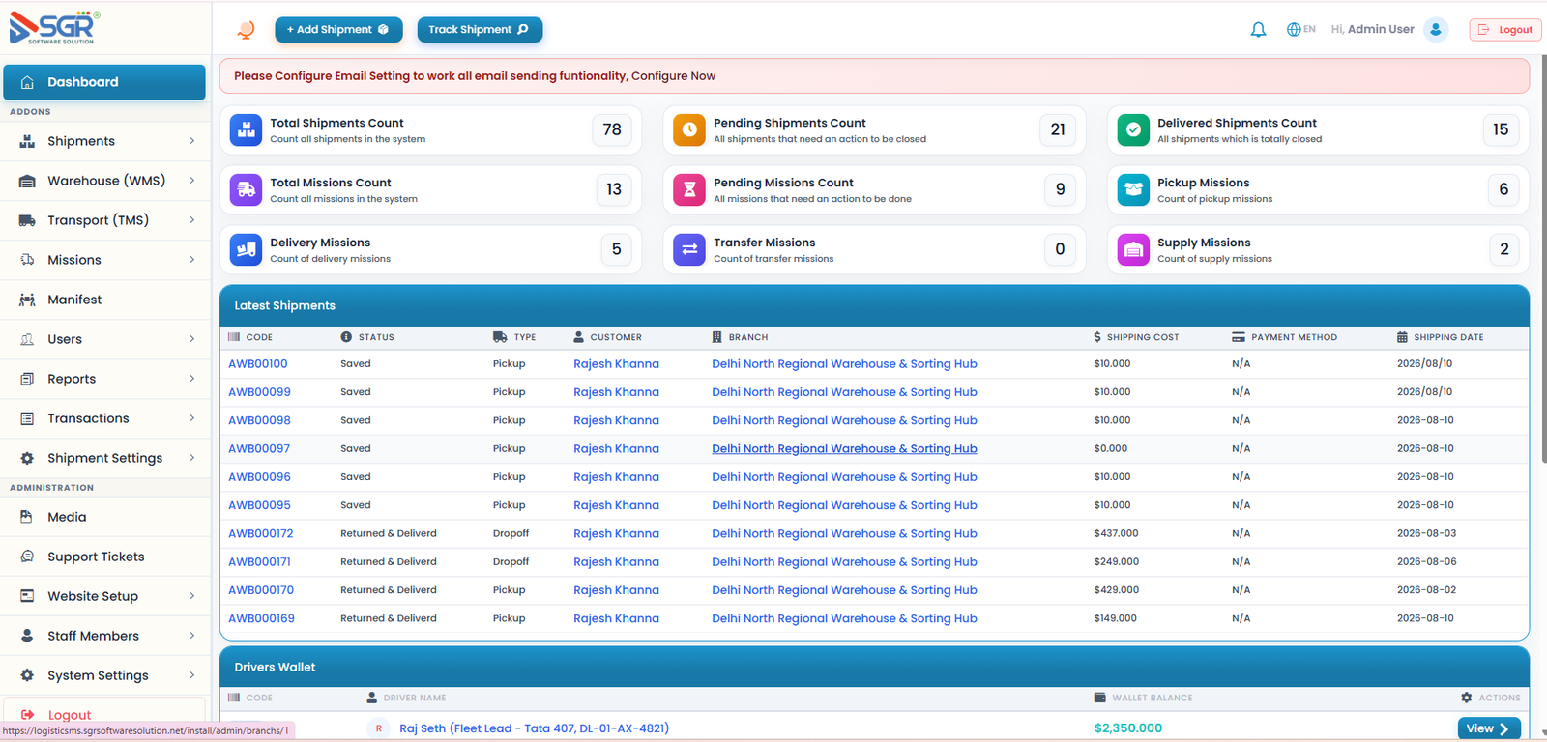Click the Delivery Missions dolly icon

click(246, 249)
